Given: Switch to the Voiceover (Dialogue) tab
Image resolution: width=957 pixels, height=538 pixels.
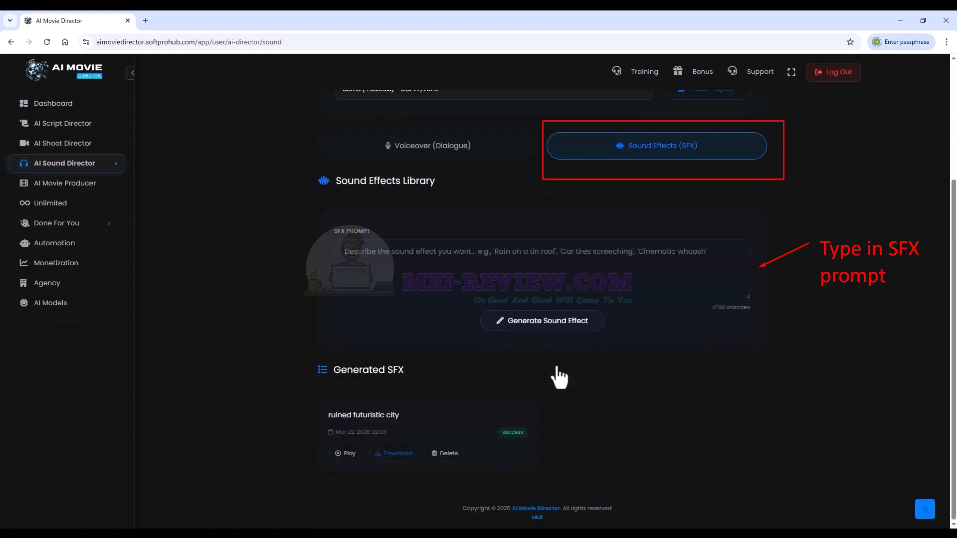Looking at the screenshot, I should (428, 146).
